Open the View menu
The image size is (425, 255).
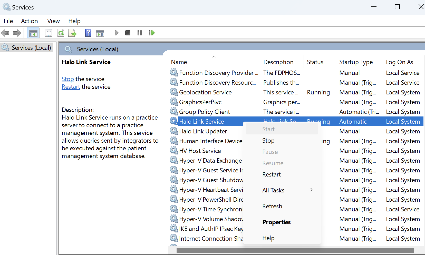pyautogui.click(x=53, y=21)
